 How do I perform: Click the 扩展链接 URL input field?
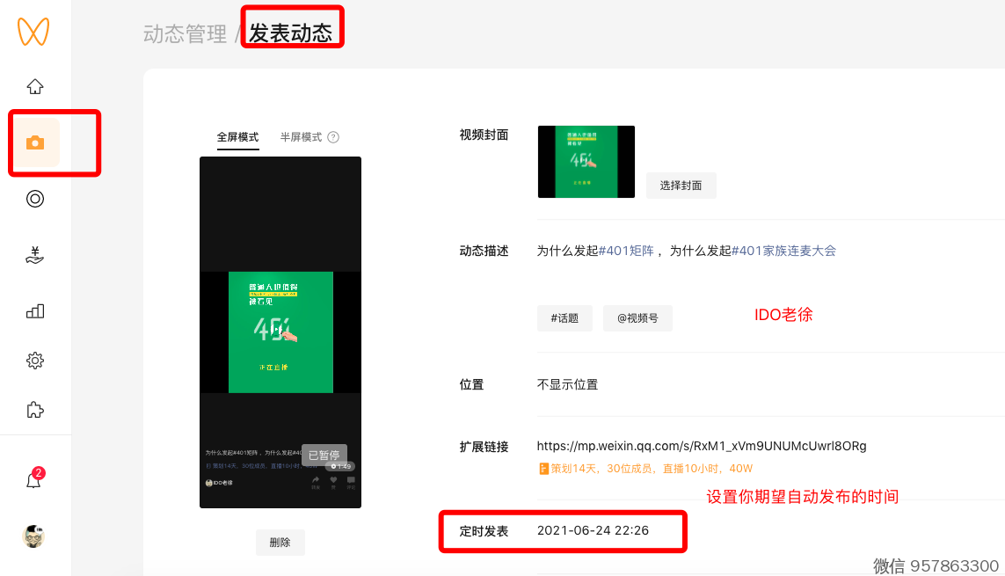pyautogui.click(x=701, y=446)
